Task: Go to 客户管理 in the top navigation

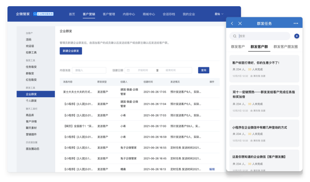Action: pyautogui.click(x=109, y=14)
